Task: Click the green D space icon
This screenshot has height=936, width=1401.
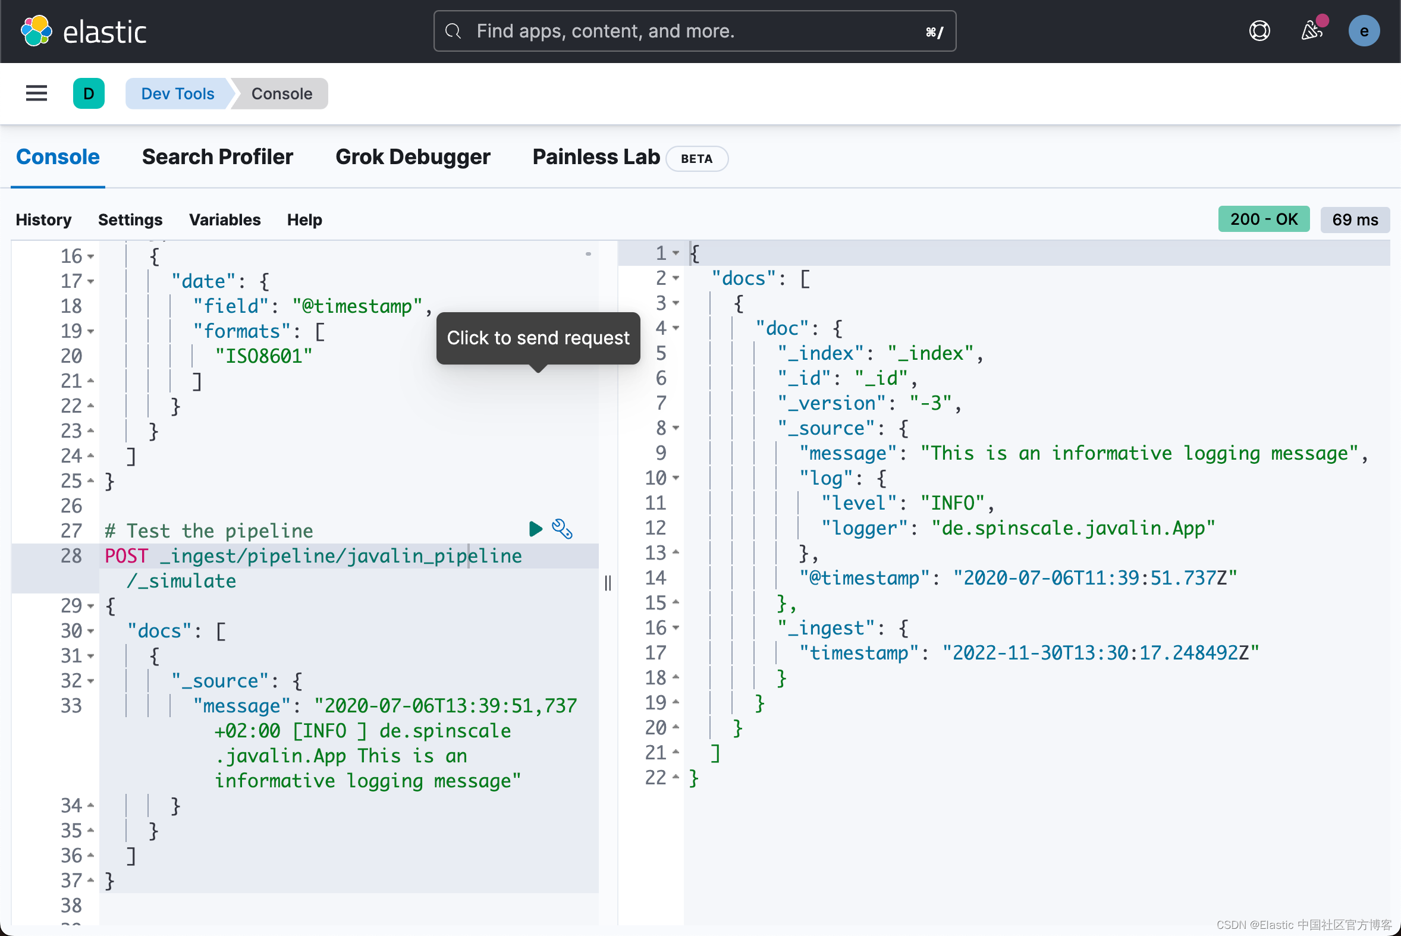Action: (x=89, y=93)
